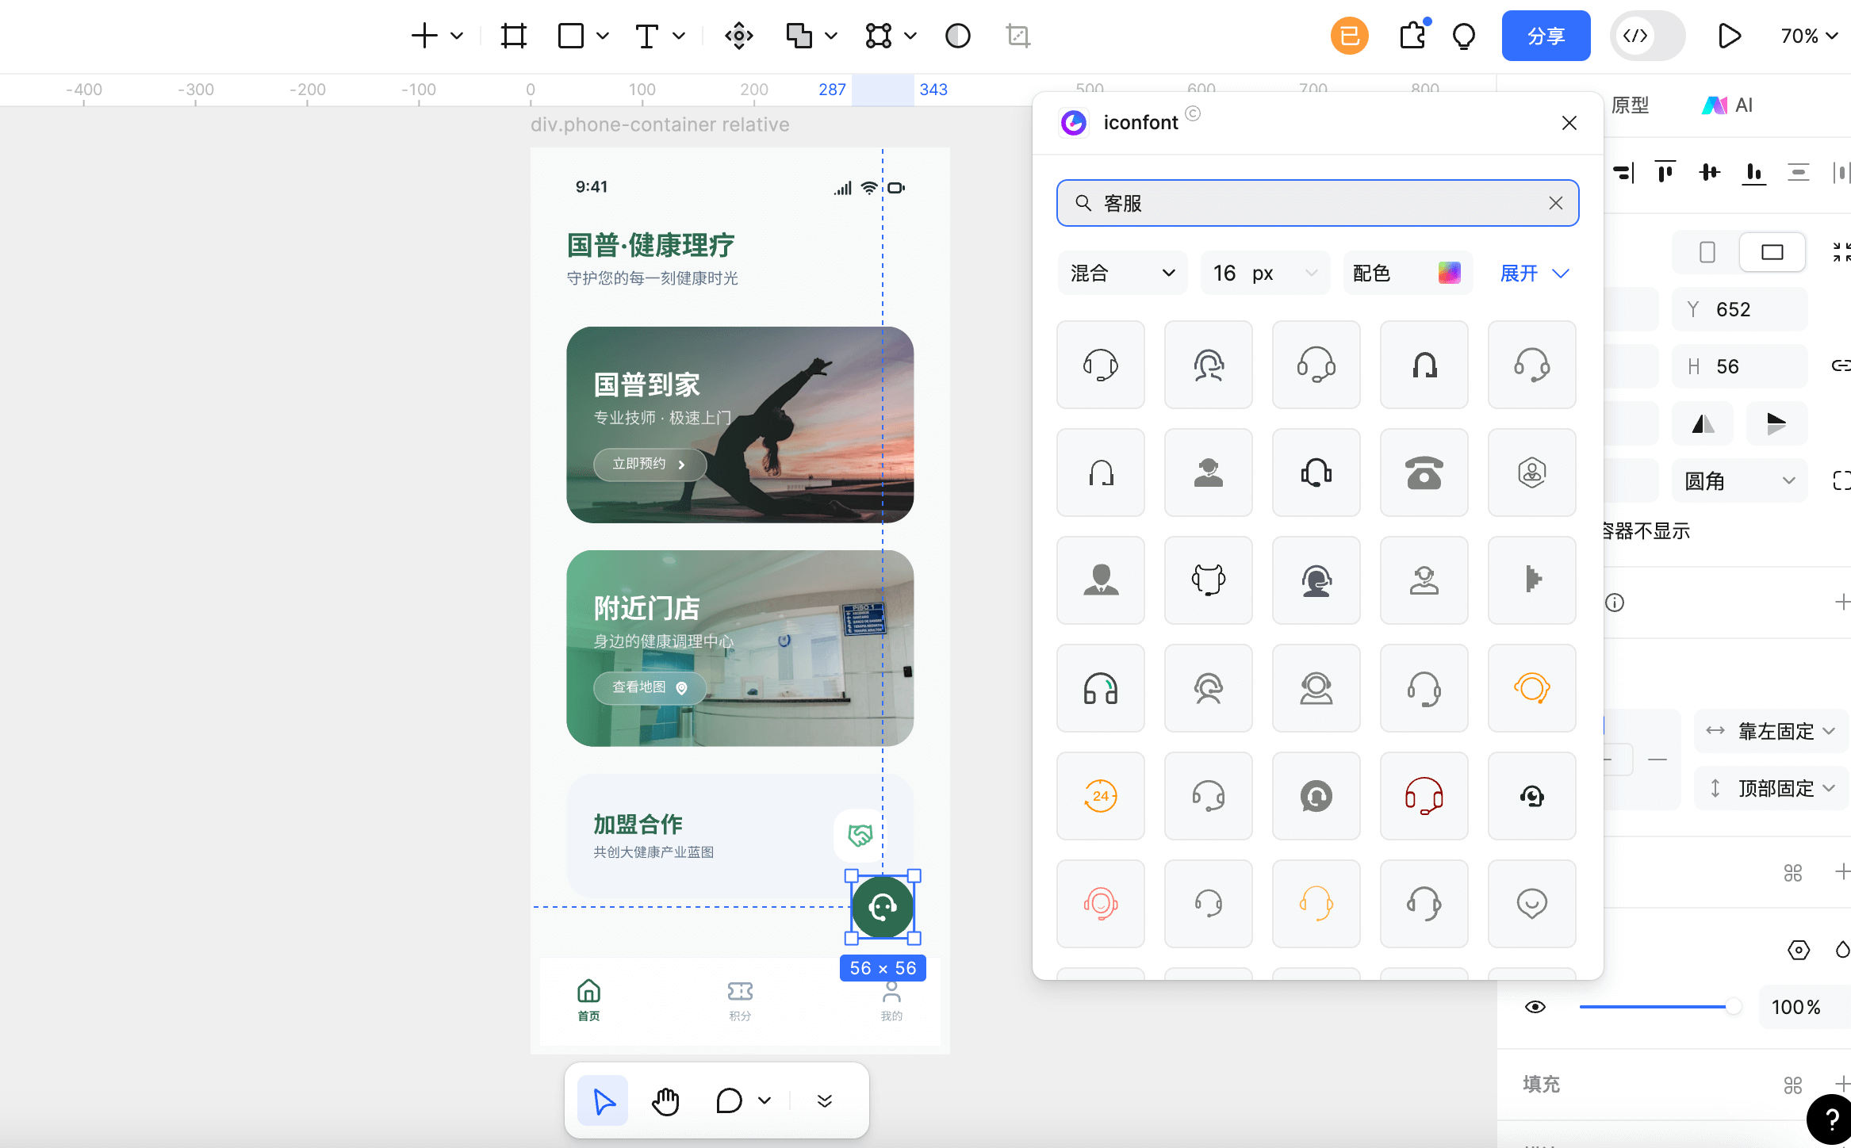Image resolution: width=1851 pixels, height=1148 pixels.
Task: Toggle layer visibility eye next to opacity
Action: pos(1535,1007)
